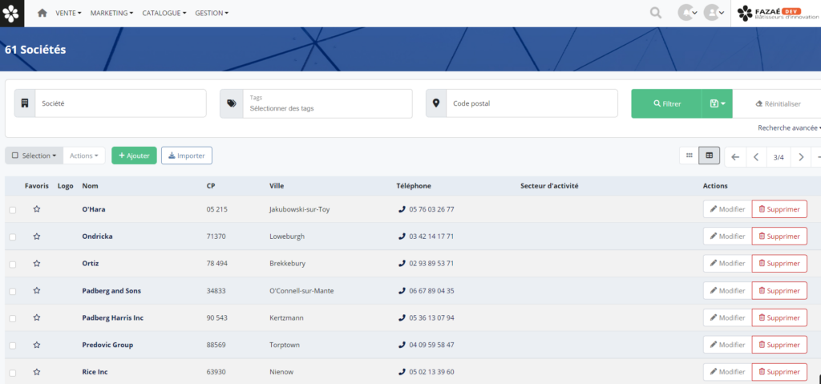The height and width of the screenshot is (384, 821).
Task: Open the notifications bell menu
Action: pos(687,13)
